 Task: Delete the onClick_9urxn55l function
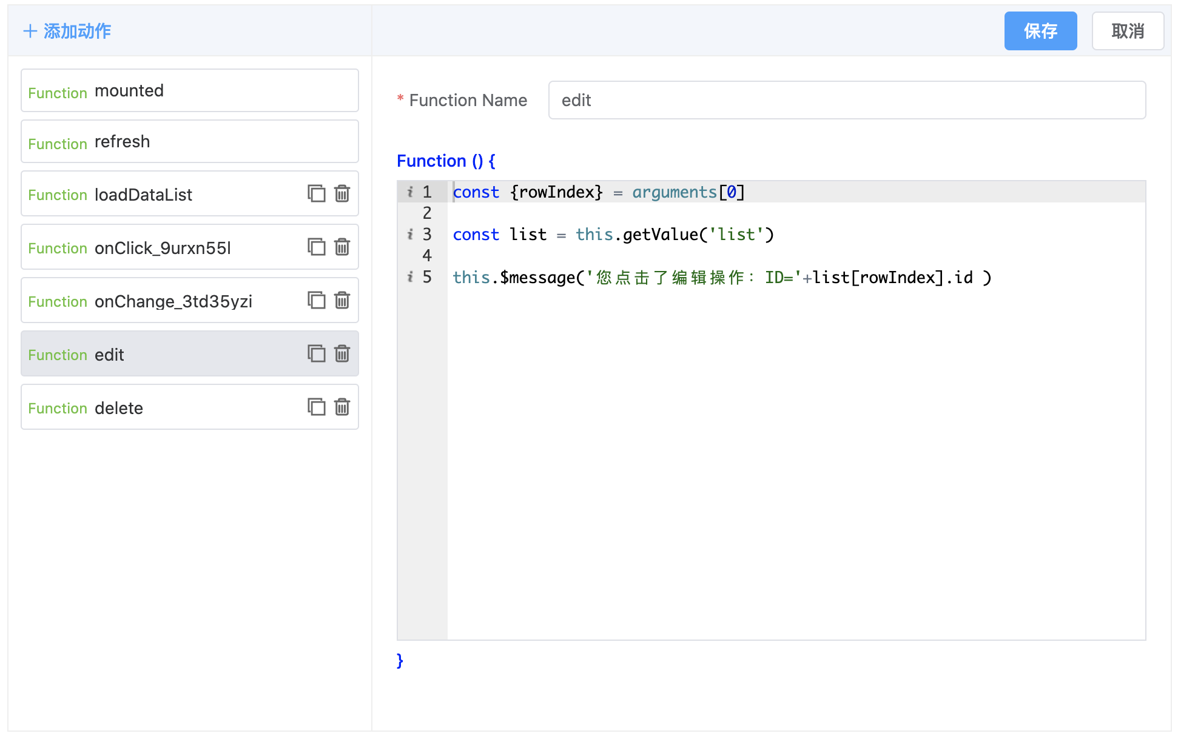342,247
